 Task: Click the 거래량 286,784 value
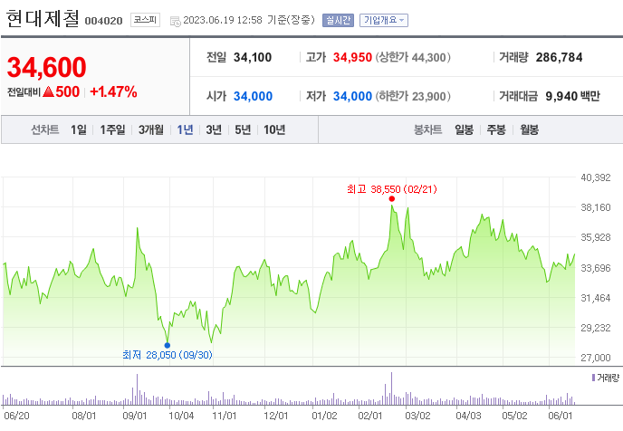coord(559,57)
